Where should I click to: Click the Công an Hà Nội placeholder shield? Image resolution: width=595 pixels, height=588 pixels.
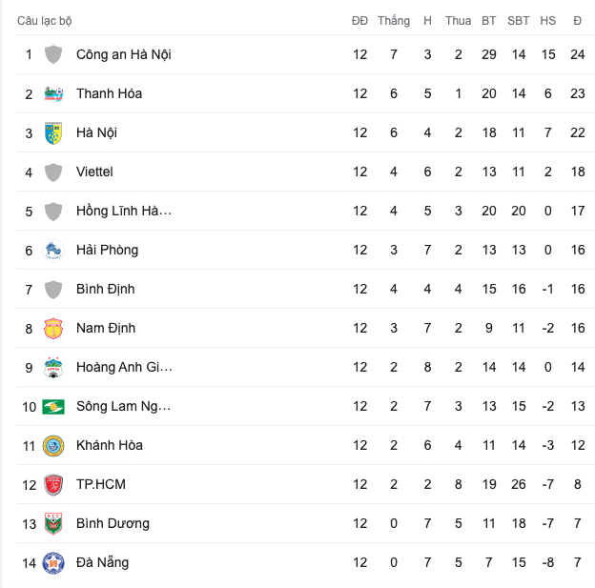[53, 54]
